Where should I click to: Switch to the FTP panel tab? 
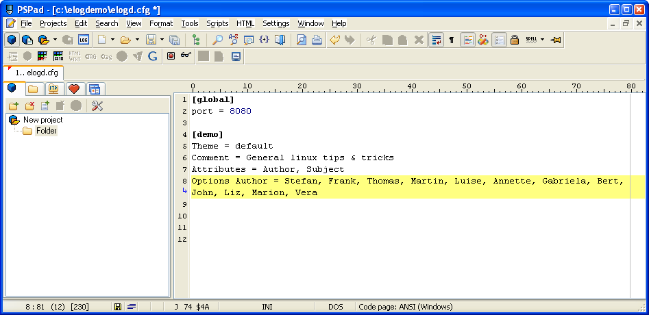point(53,88)
